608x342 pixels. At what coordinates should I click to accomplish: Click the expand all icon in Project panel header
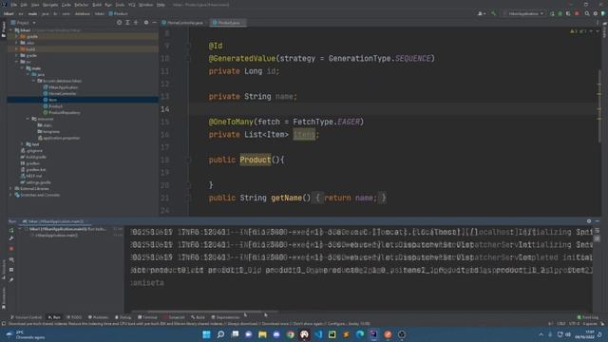[127, 23]
